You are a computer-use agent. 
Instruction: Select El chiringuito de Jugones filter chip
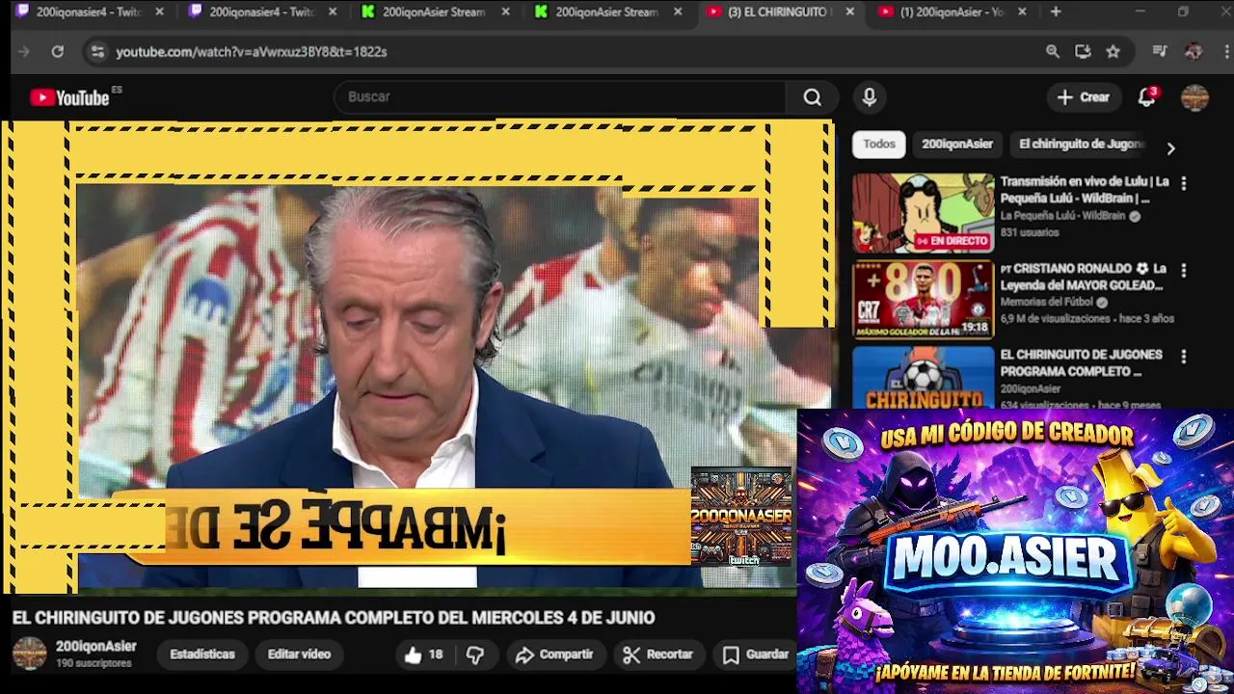click(x=1081, y=145)
